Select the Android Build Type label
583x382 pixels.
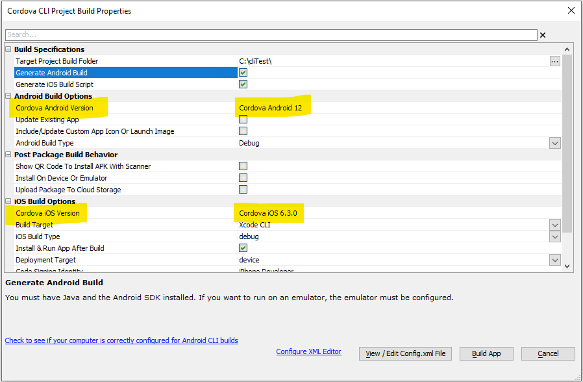(x=45, y=143)
